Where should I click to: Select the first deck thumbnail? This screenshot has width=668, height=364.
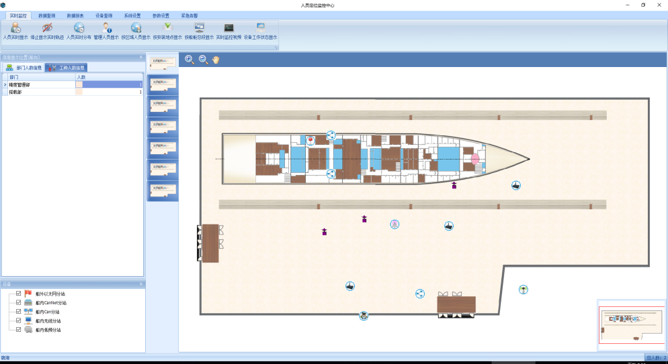(163, 62)
